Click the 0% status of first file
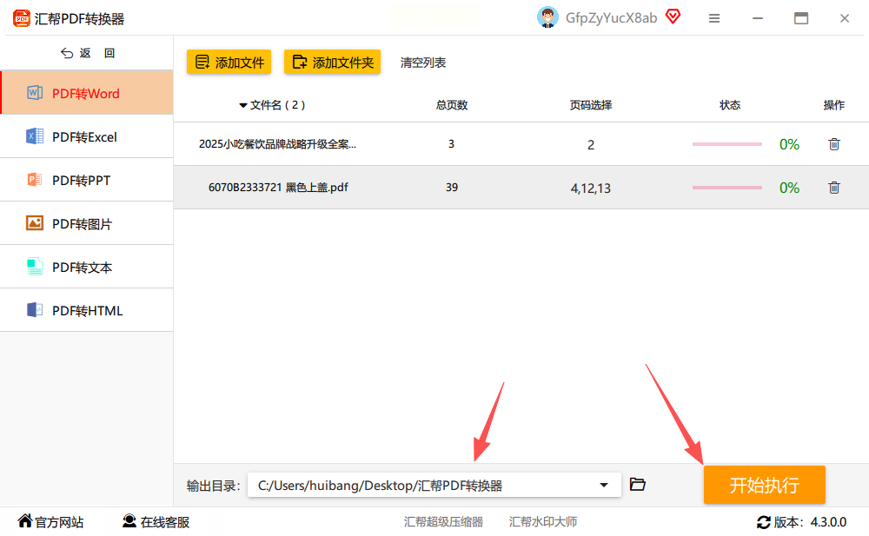 [x=789, y=145]
